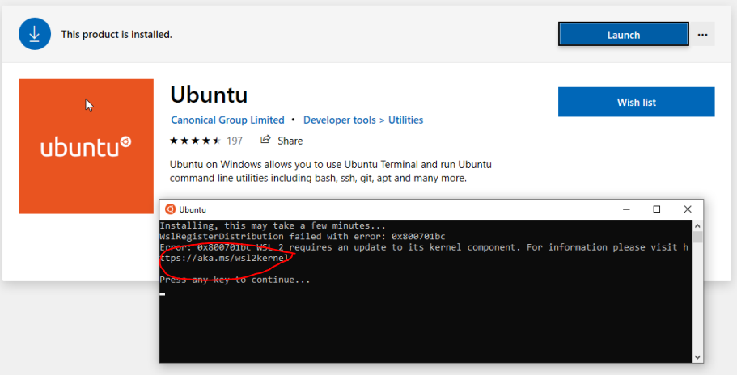This screenshot has width=737, height=375.
Task: Maximize the Ubuntu terminal window
Action: point(657,209)
